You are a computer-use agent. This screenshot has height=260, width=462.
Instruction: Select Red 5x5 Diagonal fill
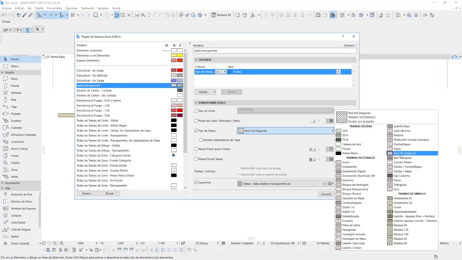click(412, 153)
